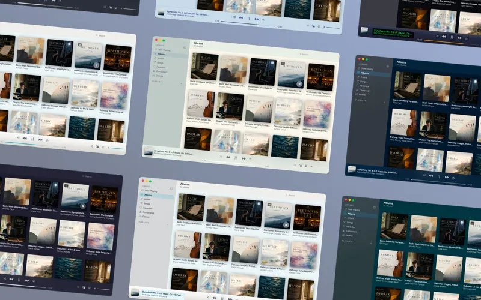Open Composers in bottom-center light window sidebar
The width and height of the screenshot is (481, 300).
coord(148,212)
